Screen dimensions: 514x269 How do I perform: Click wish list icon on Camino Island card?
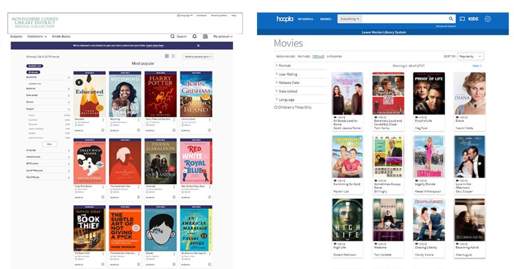[x=209, y=130]
